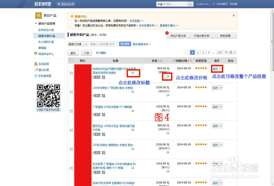The image size is (274, 186).
Task: Click the 在线咨询 icon in sidebar
Action: (36, 64)
